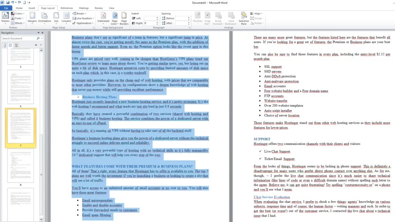Open the View tab
Image resolution: width=395 pixels, height=222 pixels.
pos(111,8)
